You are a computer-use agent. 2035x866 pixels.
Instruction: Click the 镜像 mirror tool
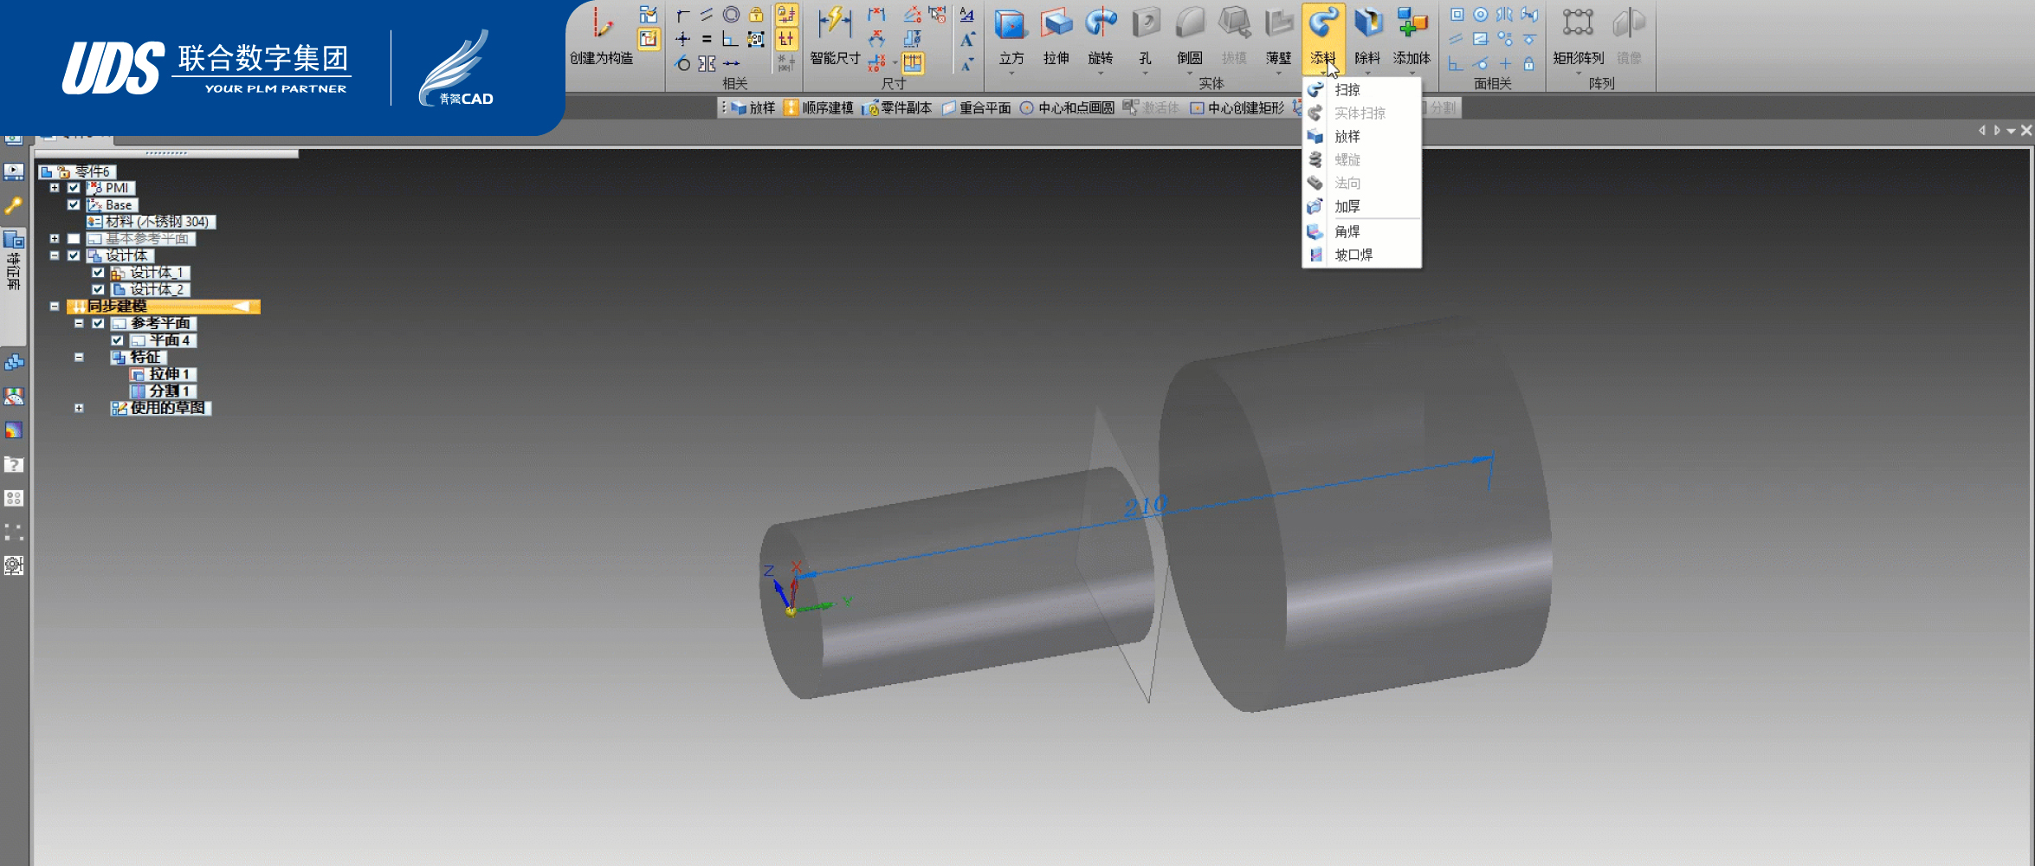point(1629,36)
